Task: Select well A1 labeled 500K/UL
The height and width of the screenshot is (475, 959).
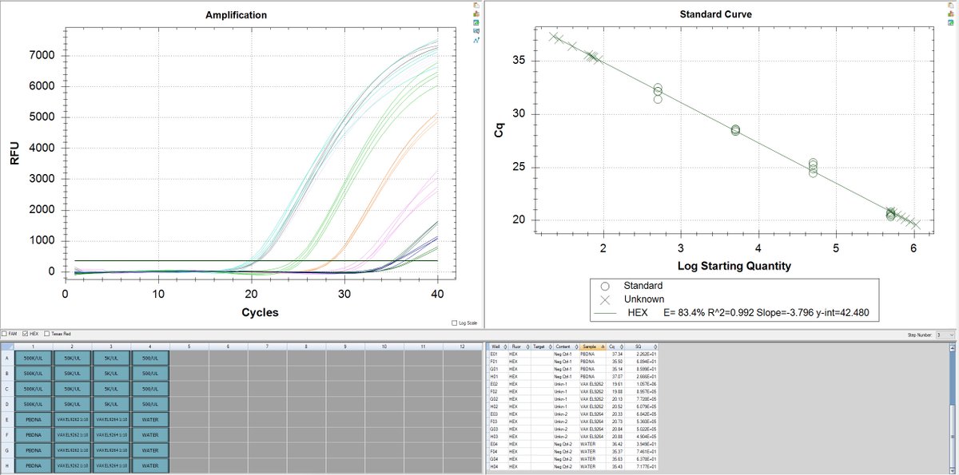Action: coord(34,358)
